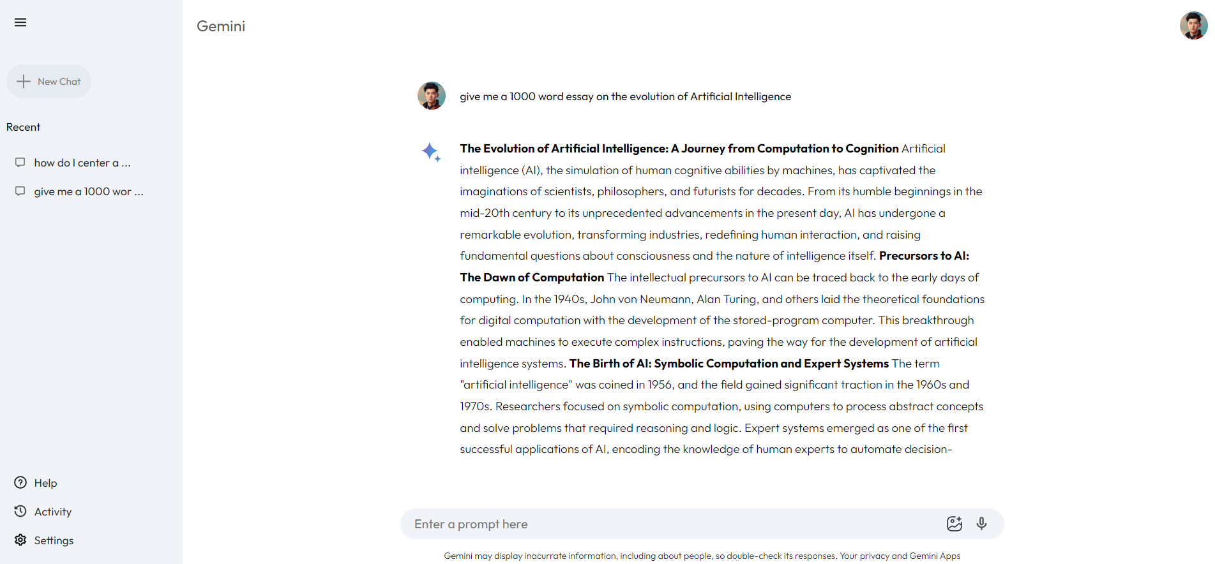1215x564 pixels.
Task: Click the Gemini sparkle response icon
Action: click(x=431, y=152)
